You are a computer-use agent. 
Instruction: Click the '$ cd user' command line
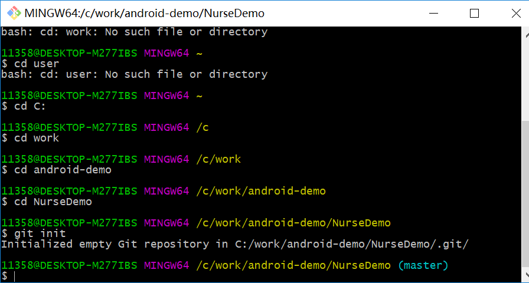[30, 63]
